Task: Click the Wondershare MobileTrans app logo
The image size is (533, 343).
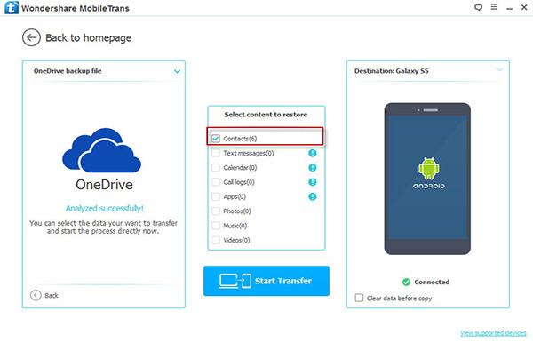Action: tap(12, 7)
